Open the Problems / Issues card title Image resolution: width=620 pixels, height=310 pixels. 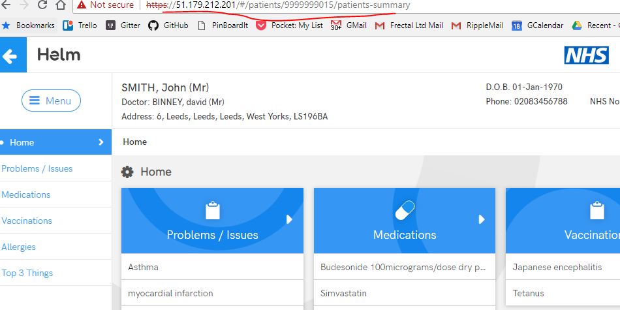tap(212, 235)
